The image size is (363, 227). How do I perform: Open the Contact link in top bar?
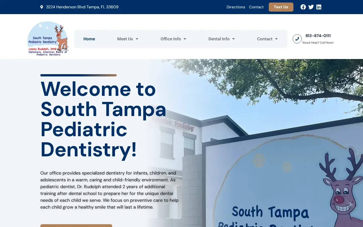click(x=256, y=7)
